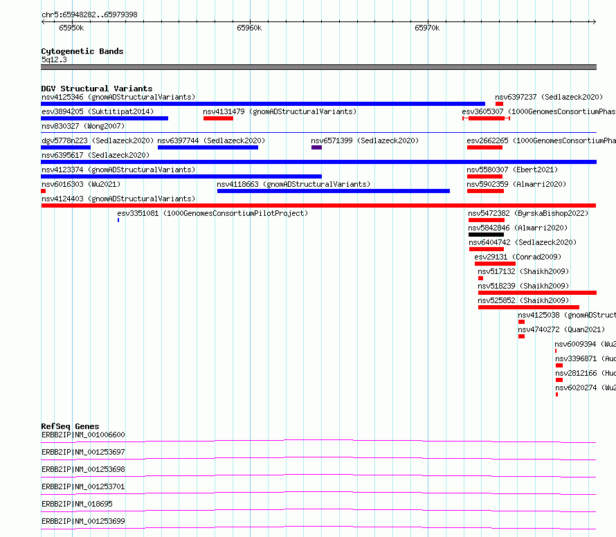
Task: Click the red esv29131 variant bar
Action: click(x=495, y=264)
